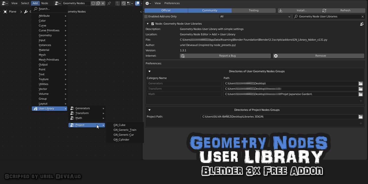Collapse Directories of Project Nodes Groups
This screenshot has height=184, width=368.
coord(149,110)
